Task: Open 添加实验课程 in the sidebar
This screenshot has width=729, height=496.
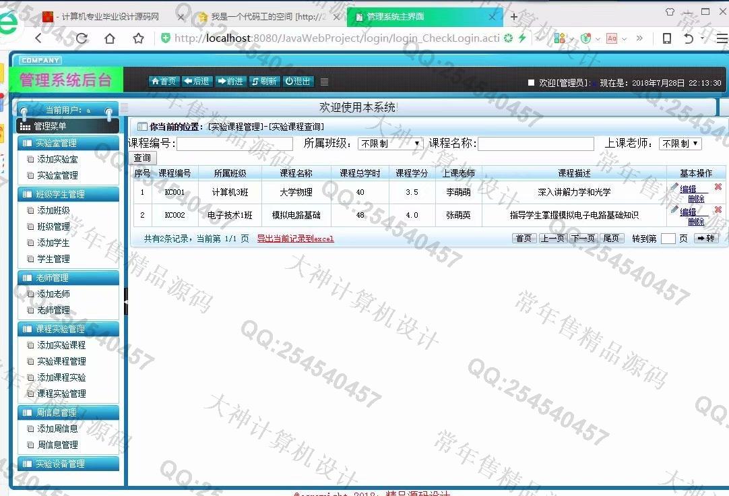Action: [61, 345]
